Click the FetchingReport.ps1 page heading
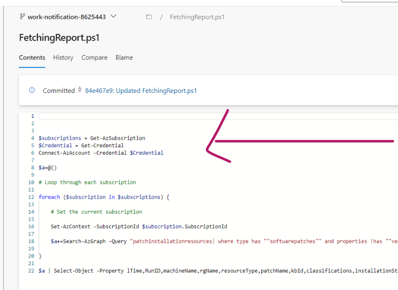Image resolution: width=398 pixels, height=290 pixels. [x=59, y=38]
